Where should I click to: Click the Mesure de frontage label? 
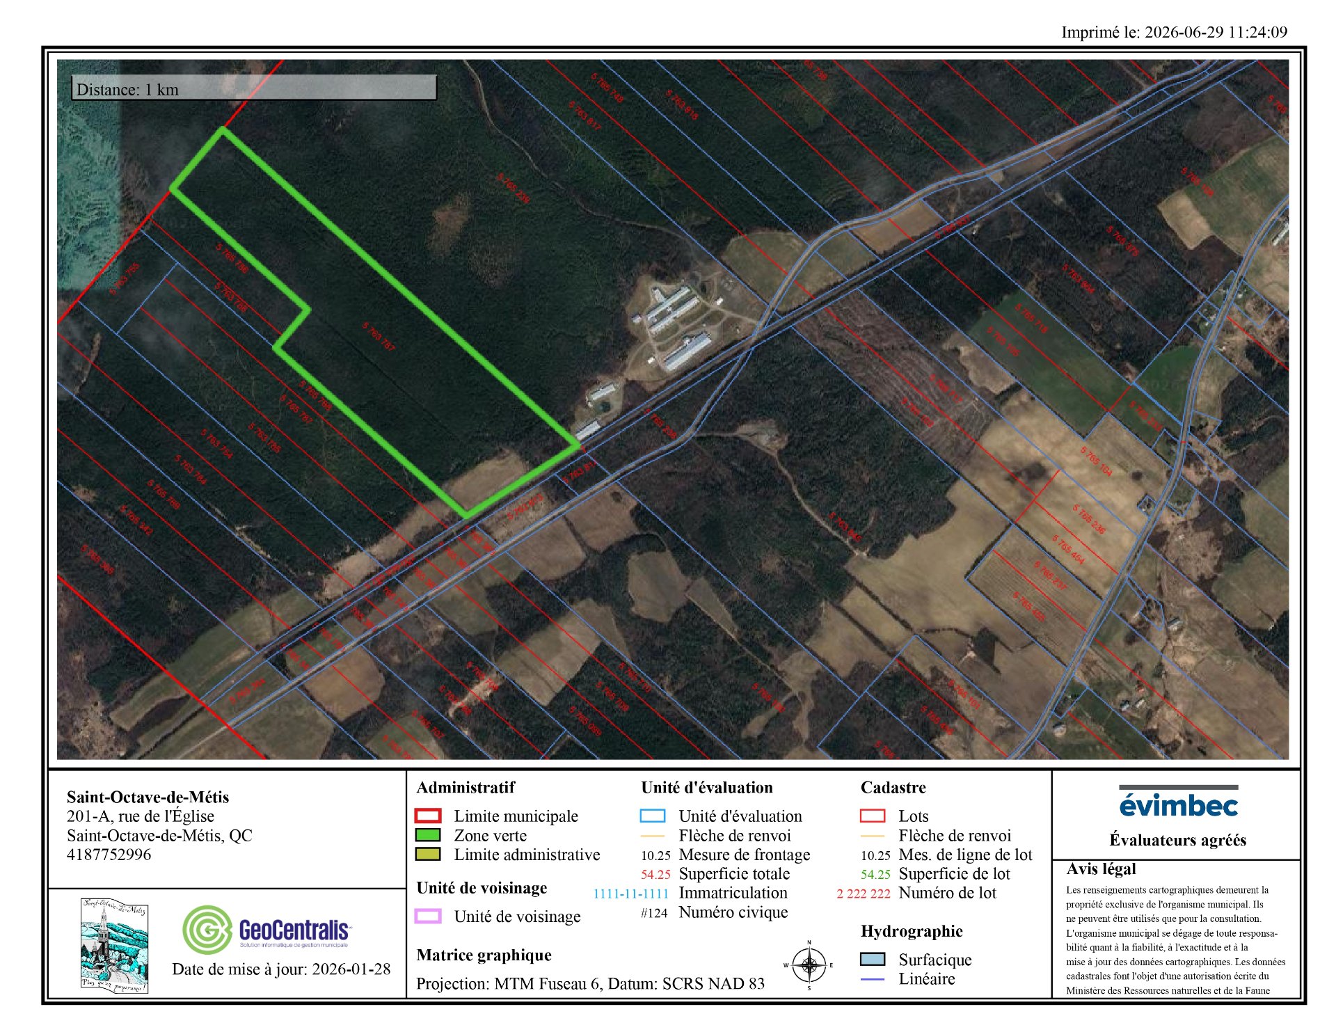[745, 854]
